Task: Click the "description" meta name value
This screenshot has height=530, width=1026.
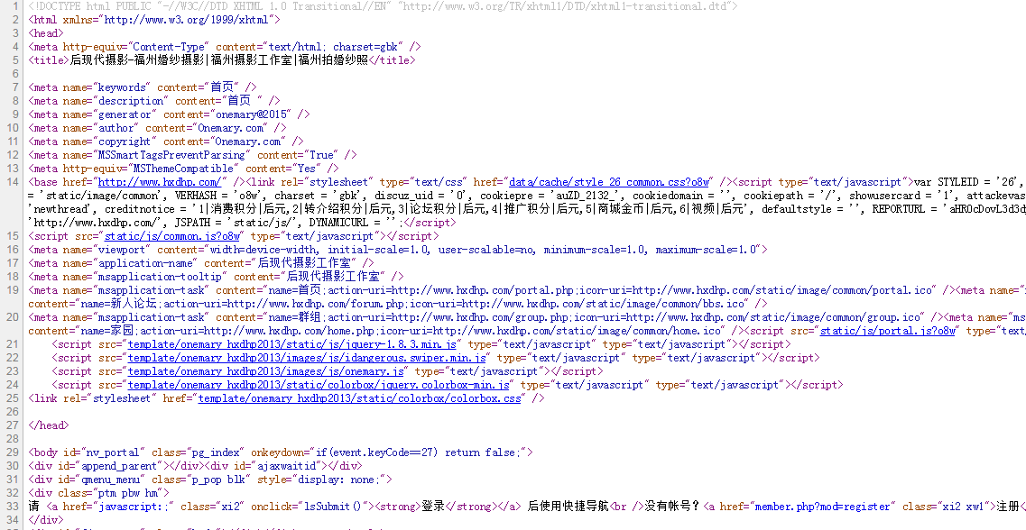Action: tap(130, 101)
